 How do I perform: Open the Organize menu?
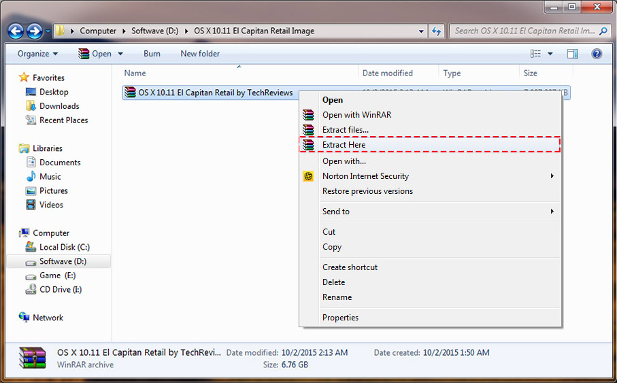click(x=37, y=54)
